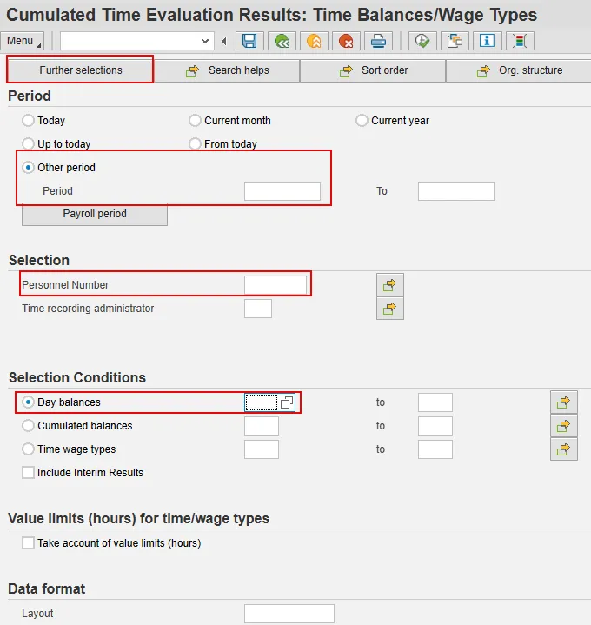Click the Execute clock icon
Viewport: 591px width, 625px height.
[x=422, y=41]
